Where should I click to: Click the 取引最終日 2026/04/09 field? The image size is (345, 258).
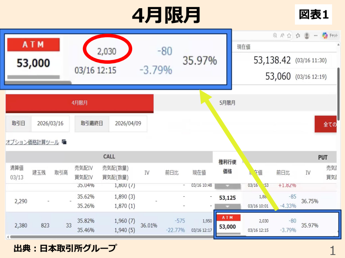tap(128, 123)
